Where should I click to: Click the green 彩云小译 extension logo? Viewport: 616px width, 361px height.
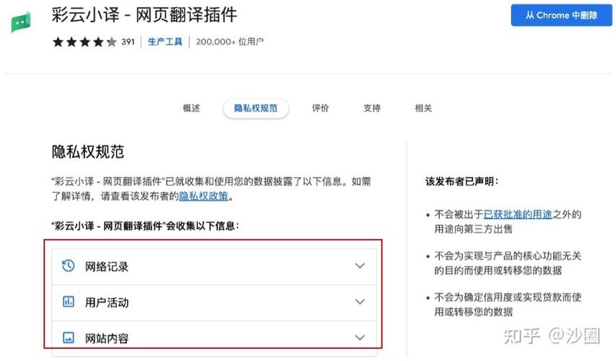tap(21, 22)
